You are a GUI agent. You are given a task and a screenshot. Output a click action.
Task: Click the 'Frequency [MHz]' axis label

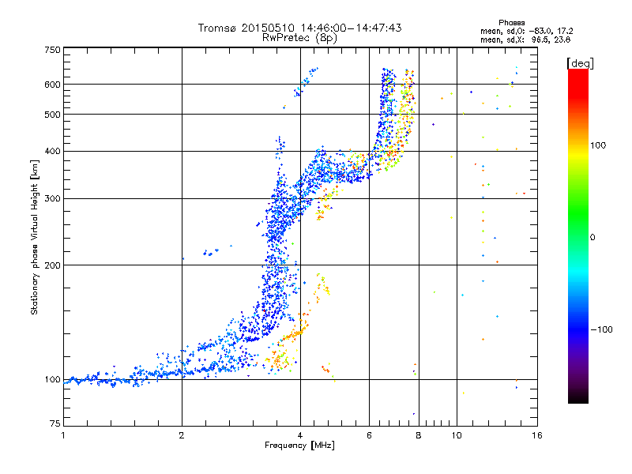point(299,446)
